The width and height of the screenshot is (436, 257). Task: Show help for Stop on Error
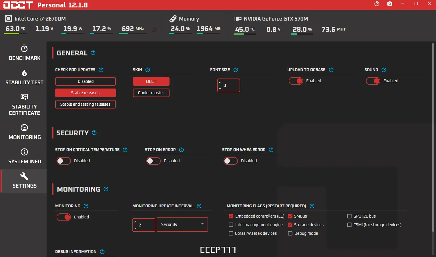click(182, 150)
